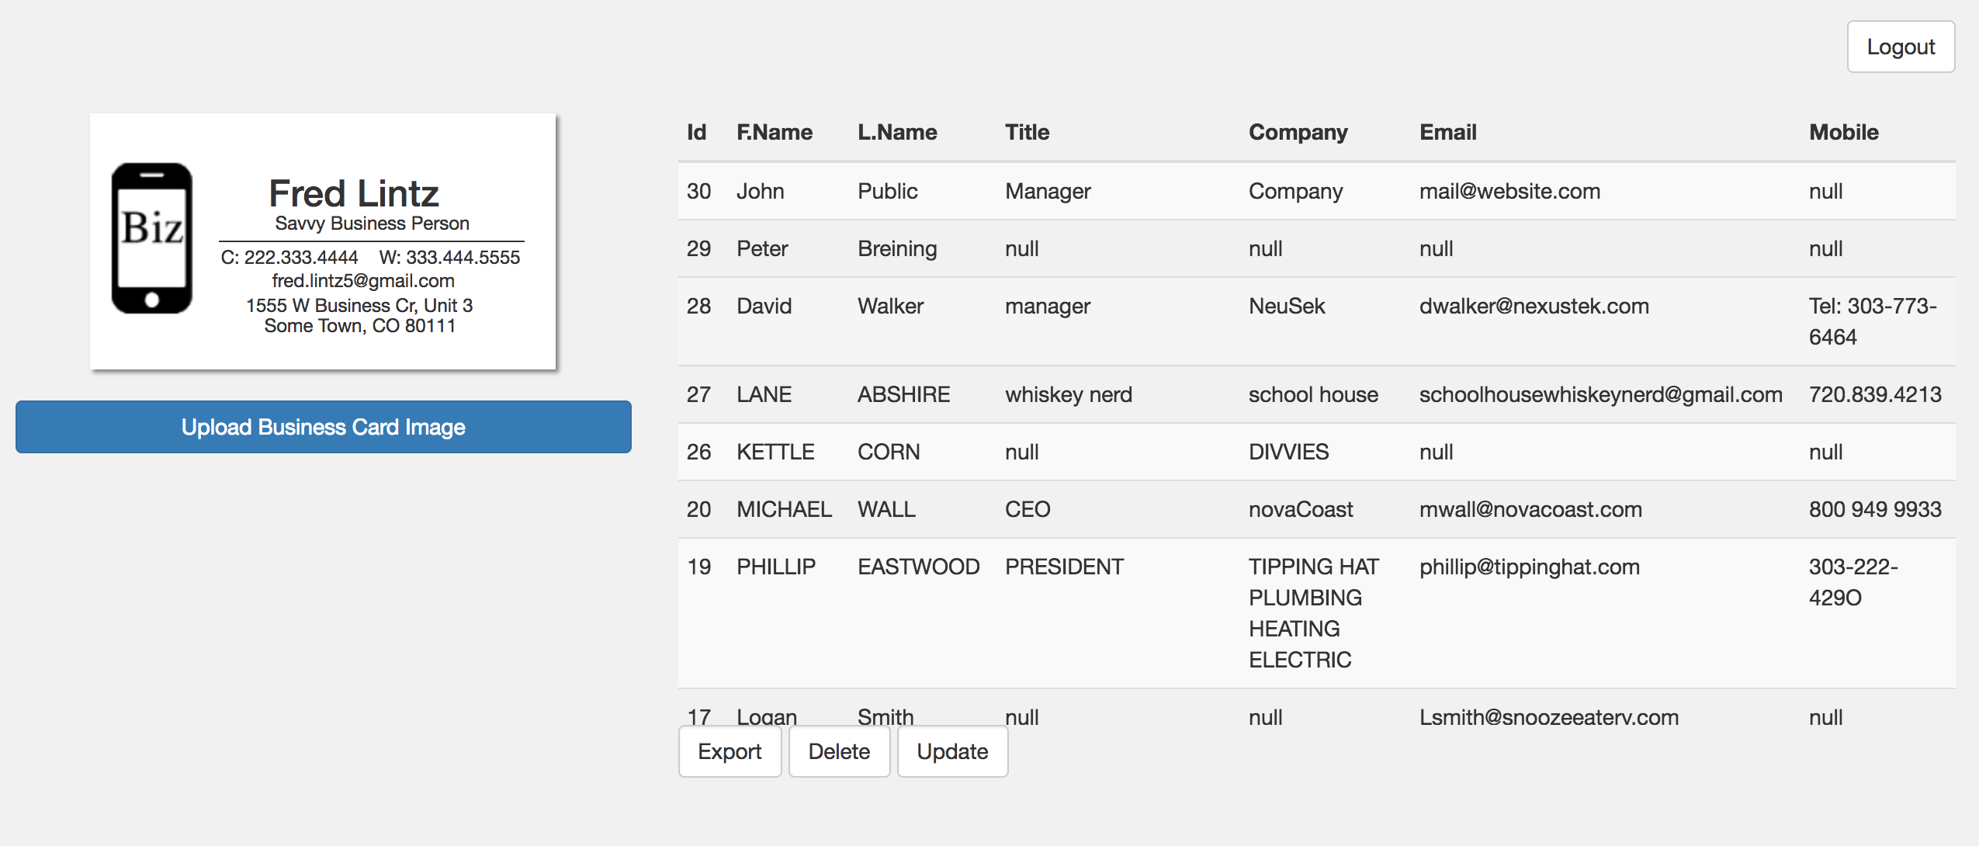Image resolution: width=1979 pixels, height=846 pixels.
Task: Click the Biz phone logo icon
Action: [x=152, y=238]
